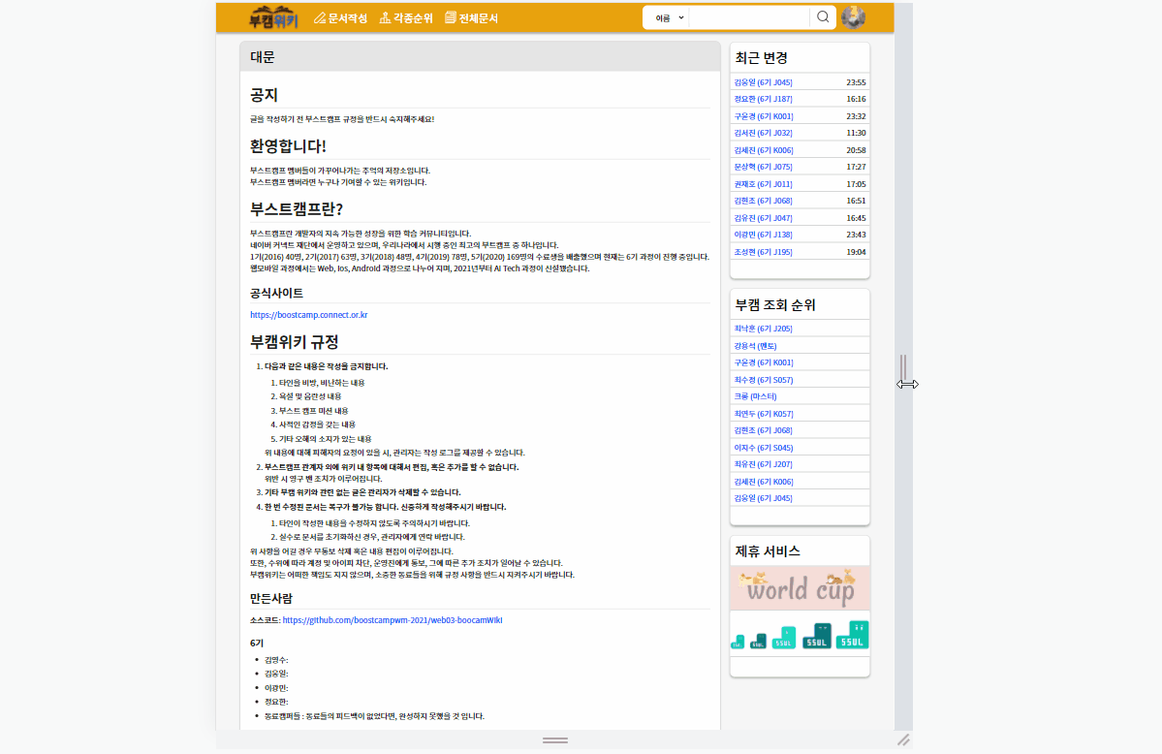The width and height of the screenshot is (1162, 754).
Task: Click the 만든사람 heading
Action: coord(271,598)
